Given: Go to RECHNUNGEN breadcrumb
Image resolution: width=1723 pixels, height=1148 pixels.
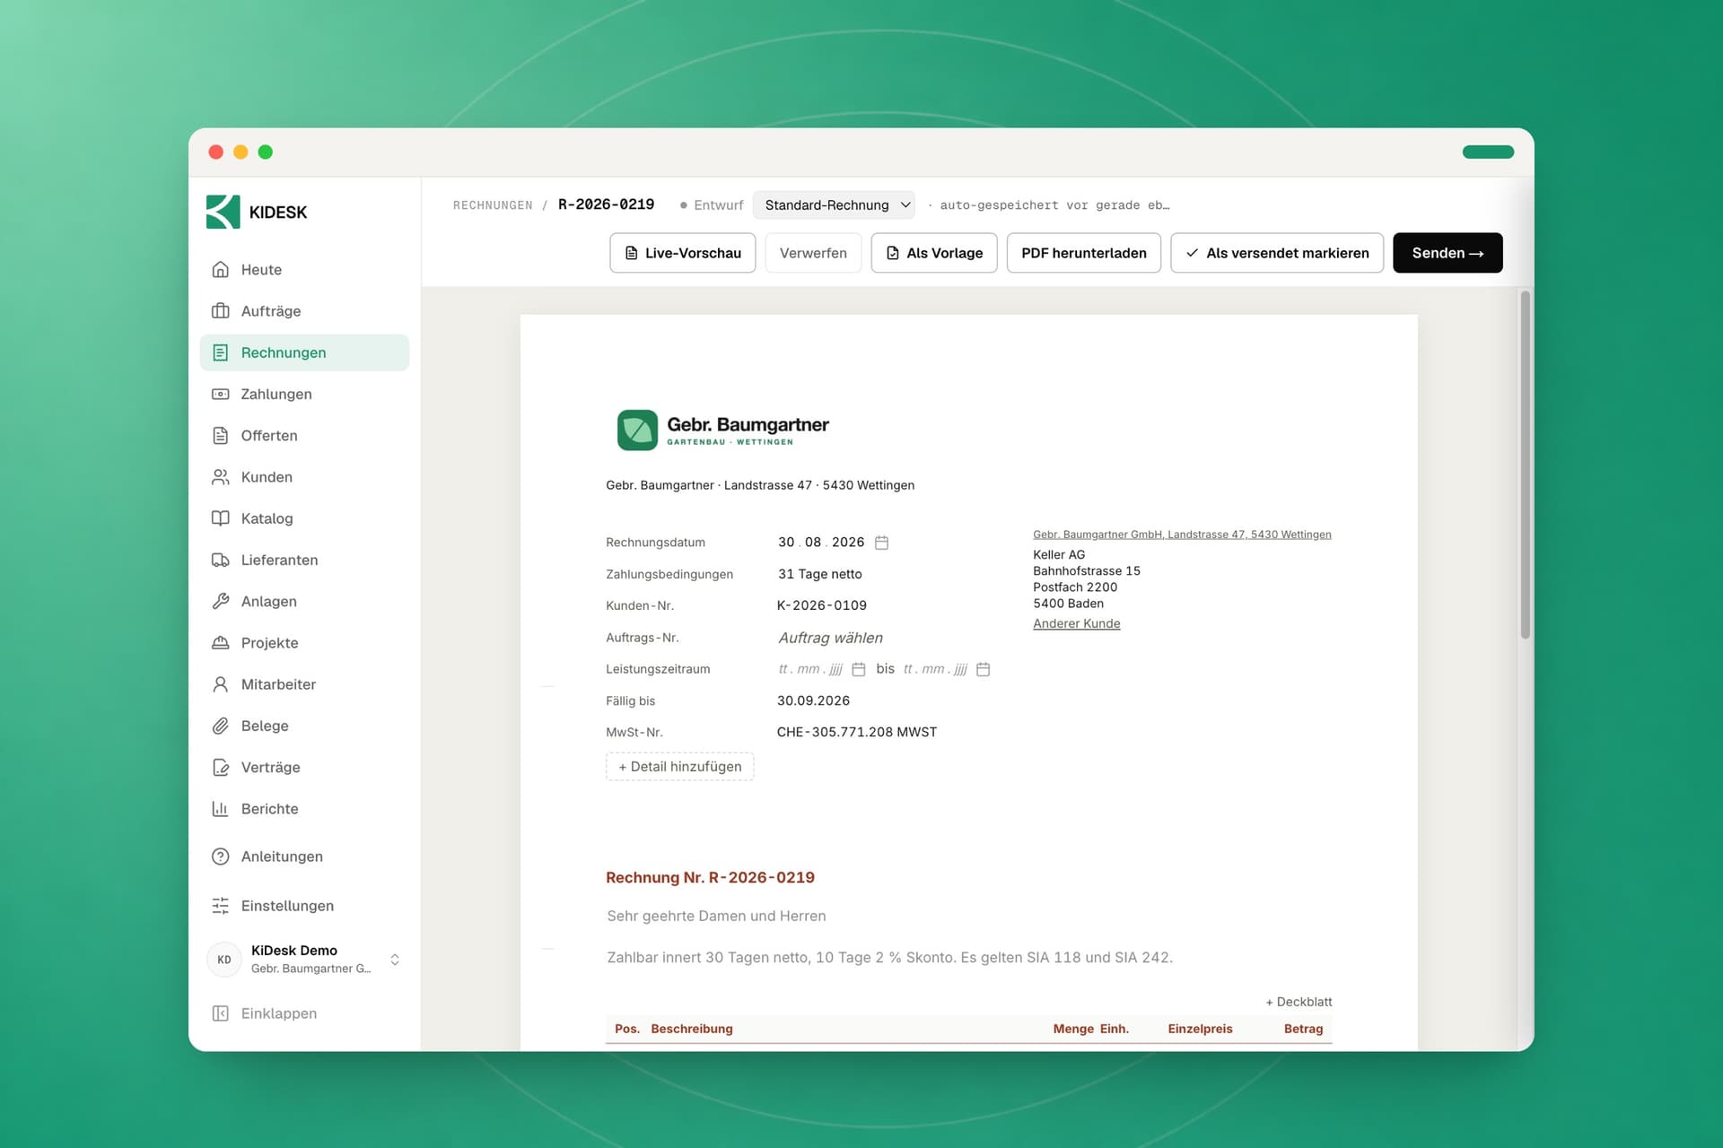Looking at the screenshot, I should coord(493,205).
